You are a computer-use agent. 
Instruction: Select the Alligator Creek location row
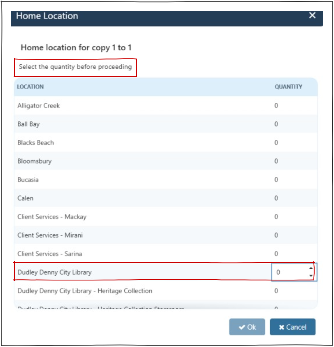(39, 106)
